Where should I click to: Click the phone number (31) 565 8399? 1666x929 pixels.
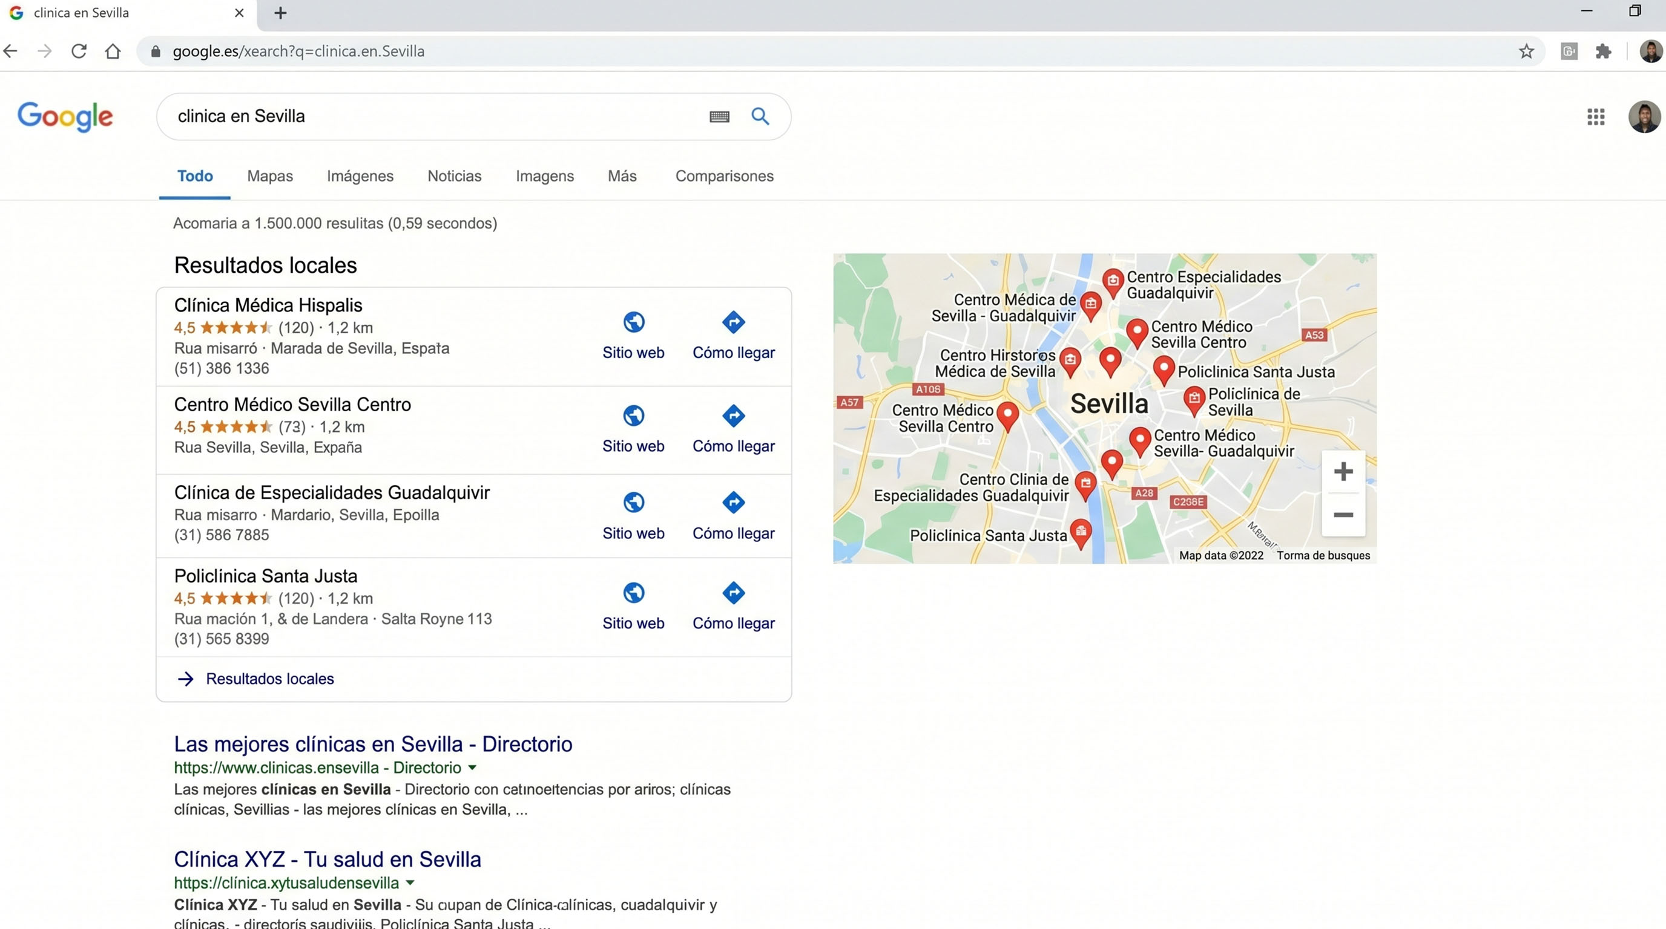221,639
